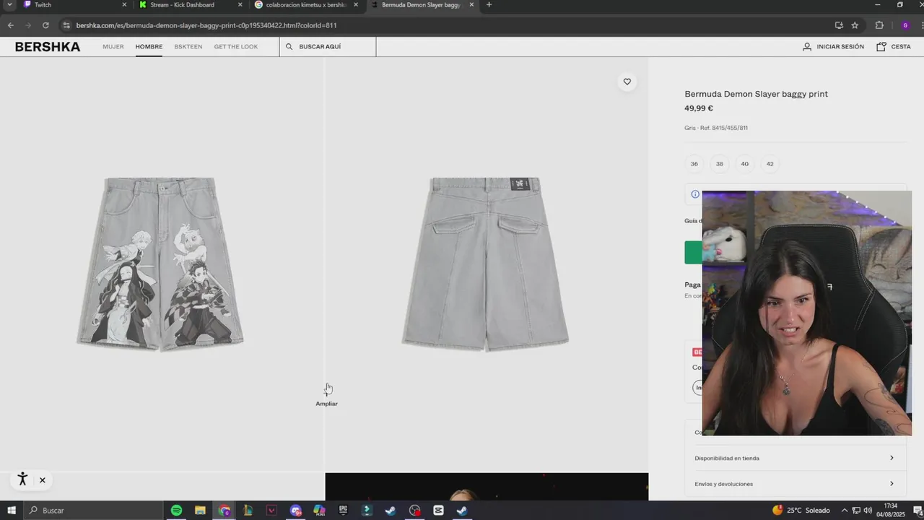Select size 36
924x520 pixels.
point(694,164)
